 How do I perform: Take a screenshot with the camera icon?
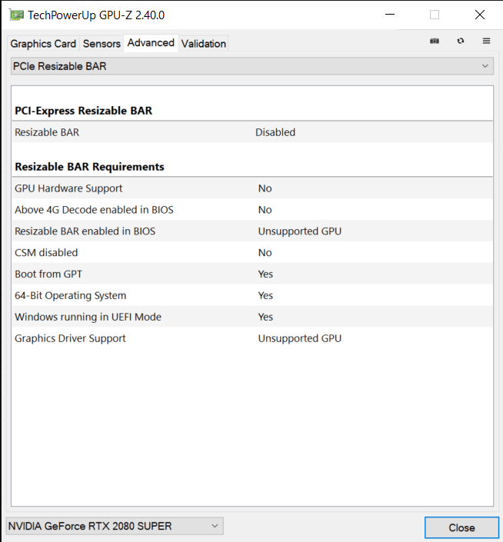point(435,42)
